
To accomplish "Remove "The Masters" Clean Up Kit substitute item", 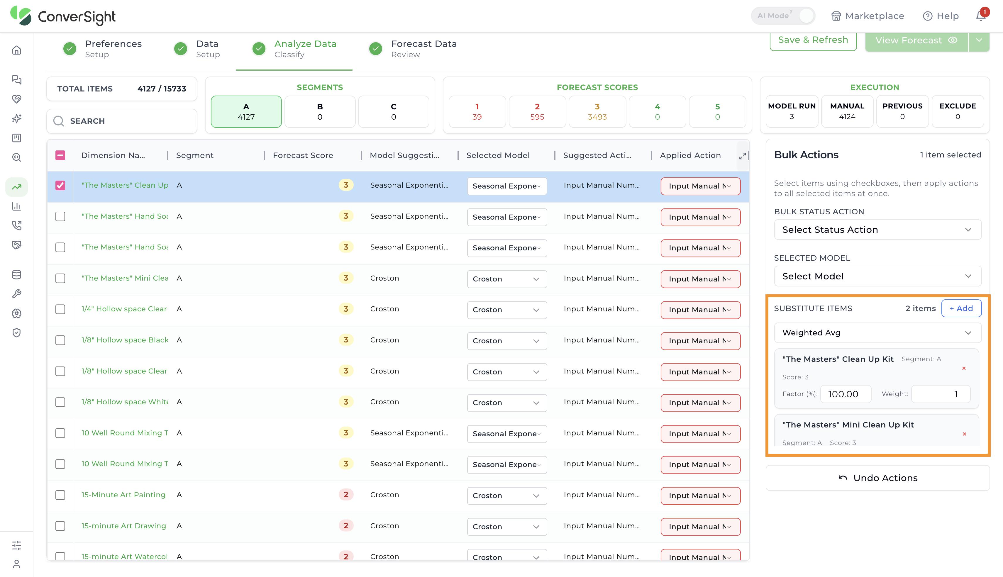I will [x=964, y=368].
